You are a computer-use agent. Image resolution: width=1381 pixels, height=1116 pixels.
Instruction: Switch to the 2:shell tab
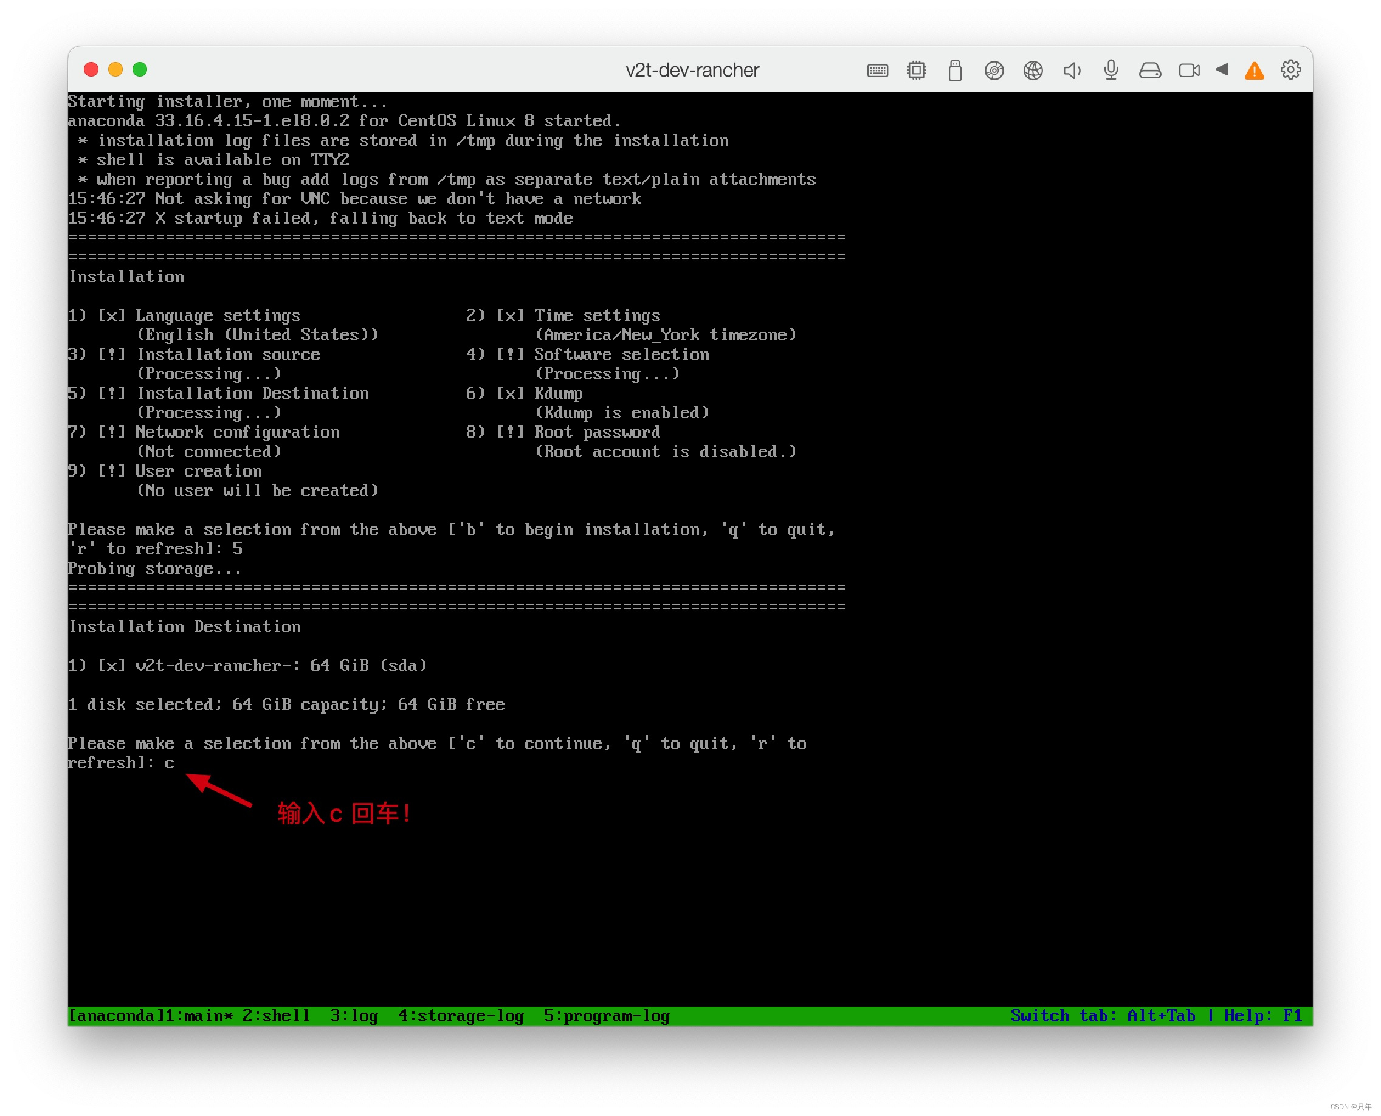tap(276, 1016)
